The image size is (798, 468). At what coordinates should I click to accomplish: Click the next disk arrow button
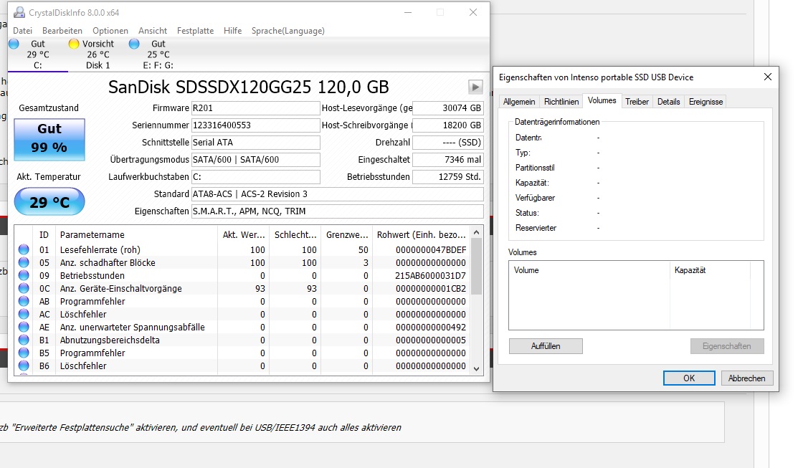(x=475, y=87)
